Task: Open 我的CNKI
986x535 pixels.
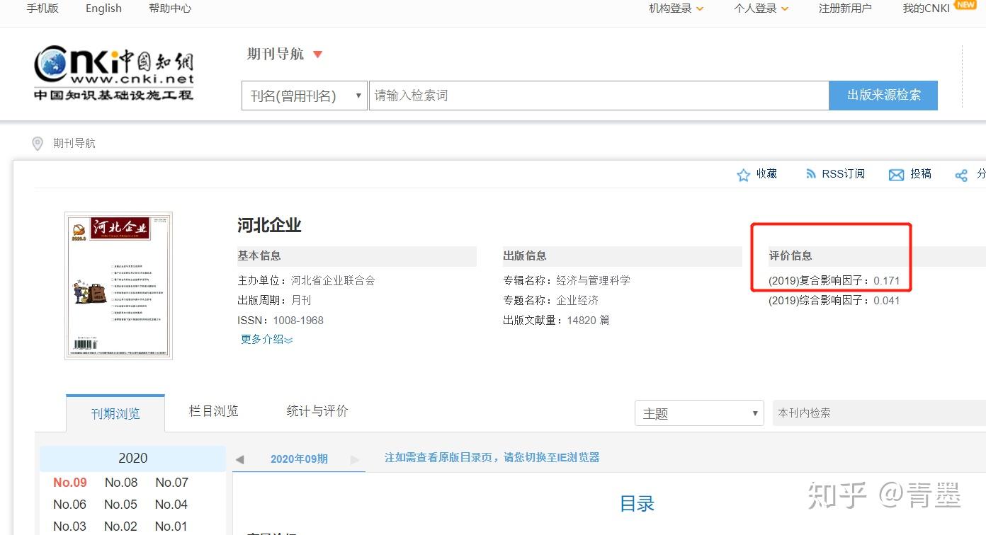Action: [926, 8]
